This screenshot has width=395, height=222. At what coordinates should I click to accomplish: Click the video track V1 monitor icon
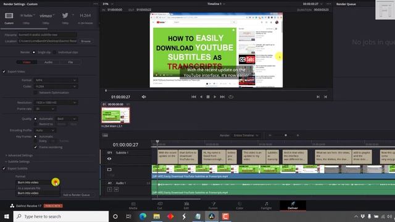click(109, 170)
